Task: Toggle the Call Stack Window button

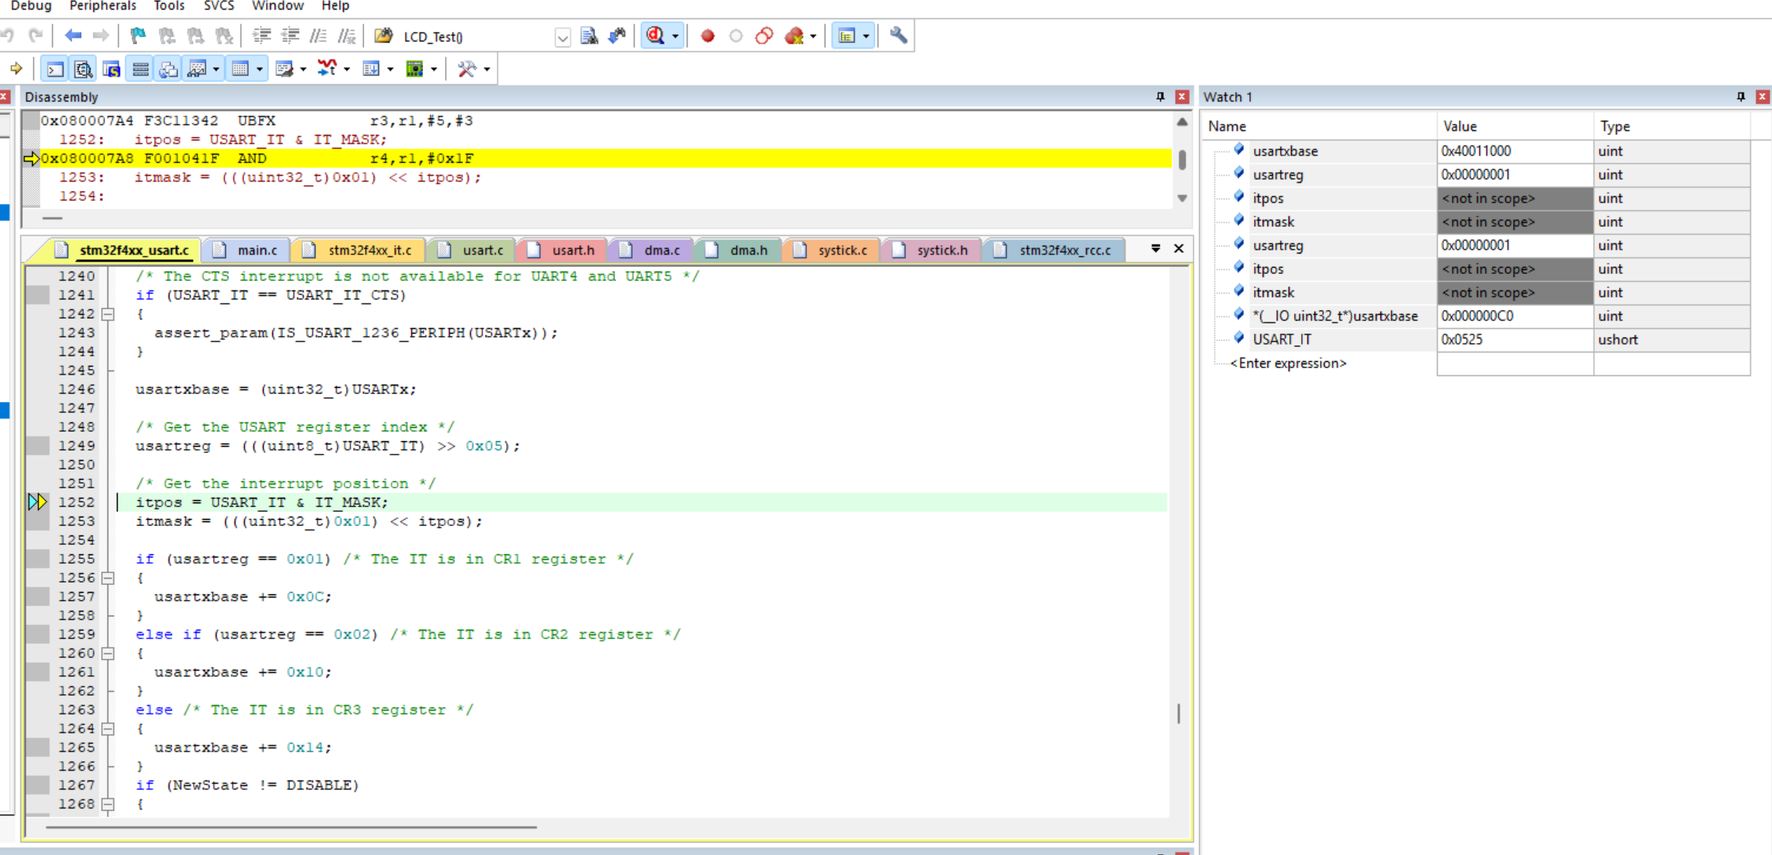Action: (x=168, y=69)
